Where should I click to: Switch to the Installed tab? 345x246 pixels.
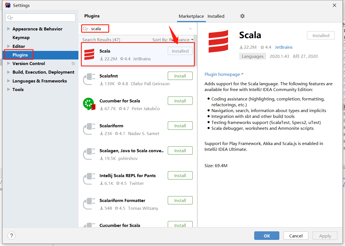tap(216, 16)
